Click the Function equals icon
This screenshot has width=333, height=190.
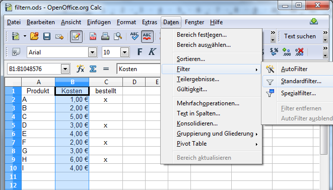(x=106, y=69)
